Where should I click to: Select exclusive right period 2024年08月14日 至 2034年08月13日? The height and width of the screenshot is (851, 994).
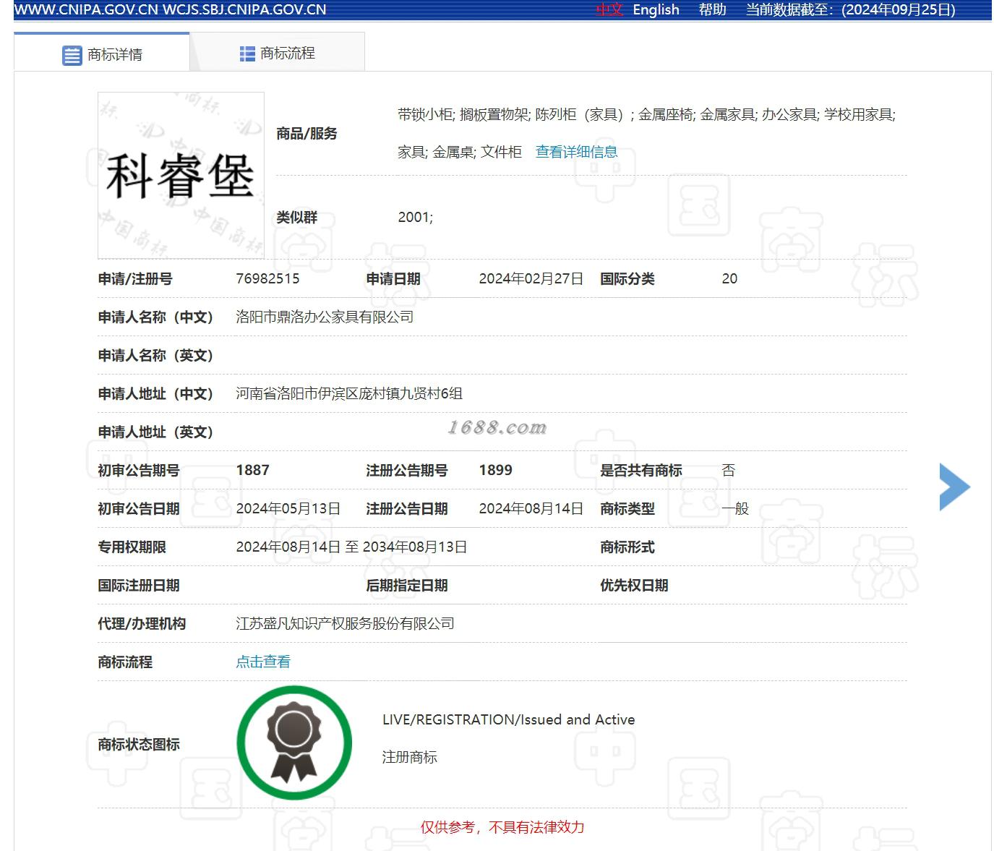click(x=351, y=547)
